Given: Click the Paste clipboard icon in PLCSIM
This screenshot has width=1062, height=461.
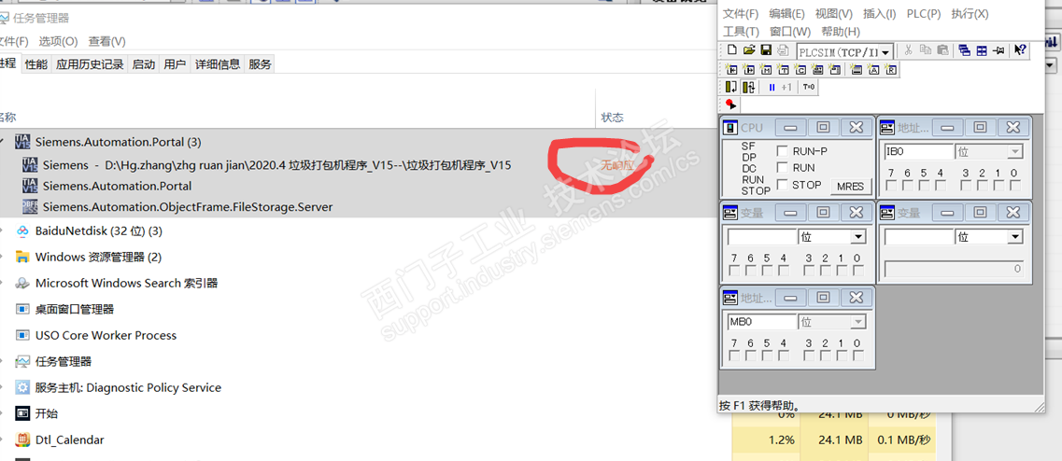Looking at the screenshot, I should [x=942, y=50].
